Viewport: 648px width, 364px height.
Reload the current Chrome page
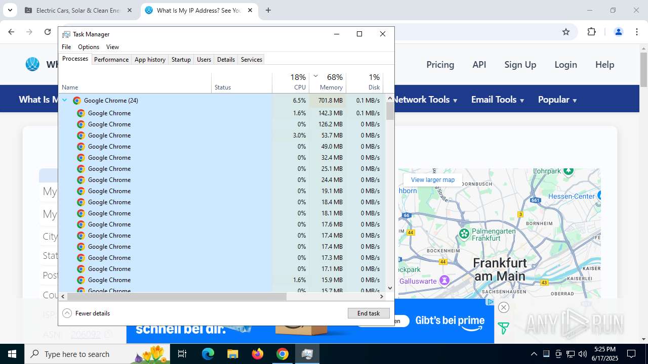(x=48, y=32)
